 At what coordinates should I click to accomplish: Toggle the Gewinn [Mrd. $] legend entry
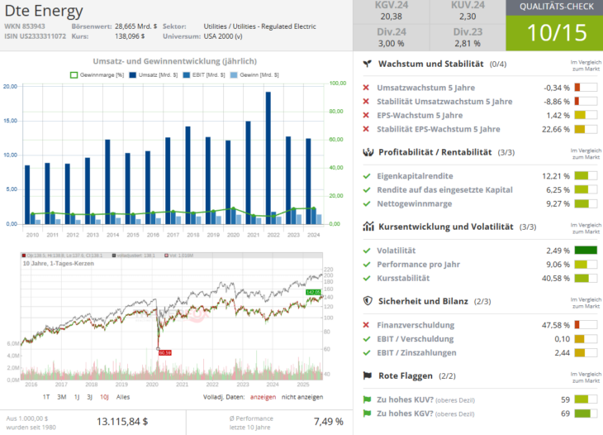[254, 75]
